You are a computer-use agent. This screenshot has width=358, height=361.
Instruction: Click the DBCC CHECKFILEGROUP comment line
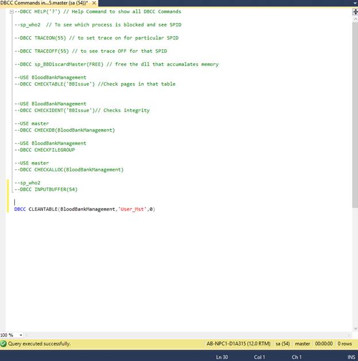click(45, 150)
